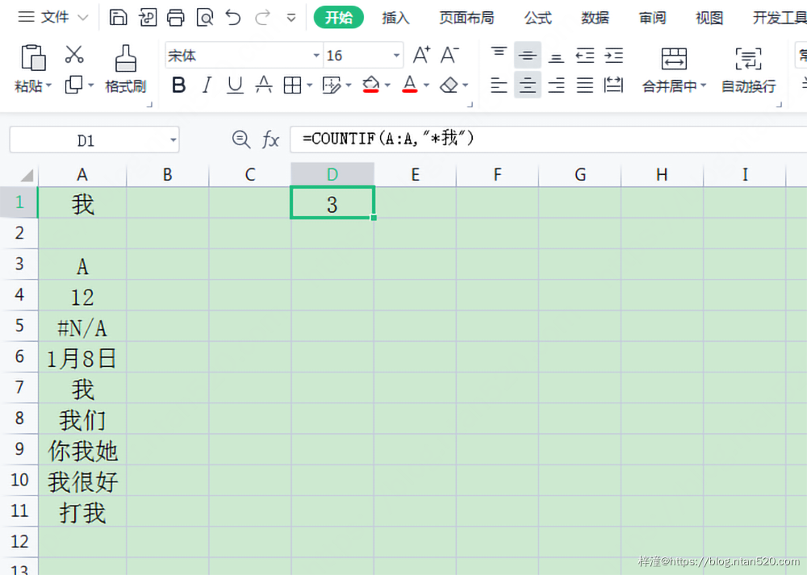Click the Save As icon next to Save
This screenshot has height=575, width=807.
pyautogui.click(x=148, y=18)
